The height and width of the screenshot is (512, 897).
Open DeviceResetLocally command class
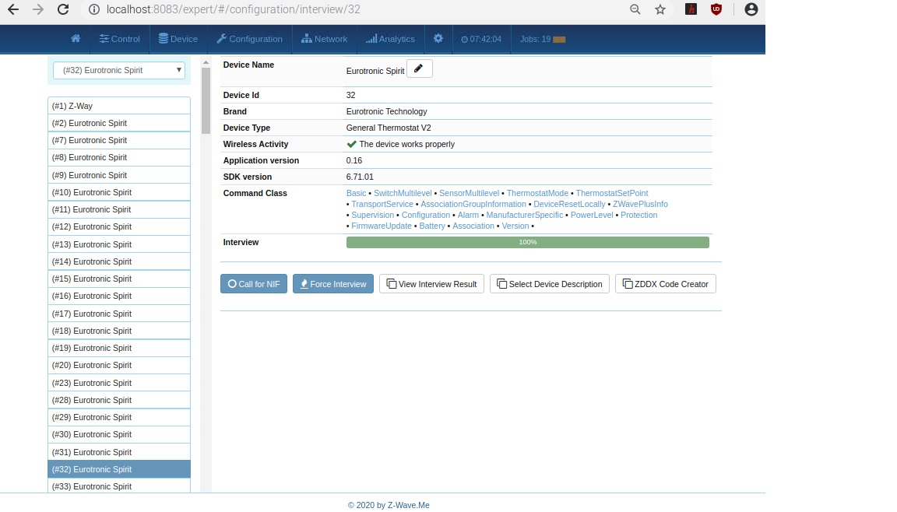tap(570, 204)
